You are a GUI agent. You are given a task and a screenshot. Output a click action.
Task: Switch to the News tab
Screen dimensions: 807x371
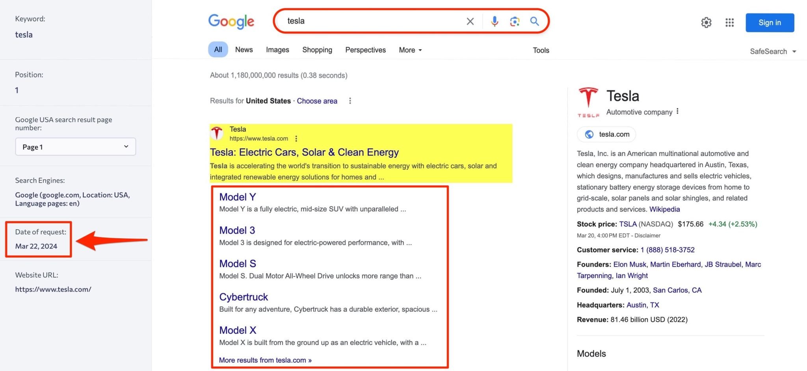click(244, 50)
